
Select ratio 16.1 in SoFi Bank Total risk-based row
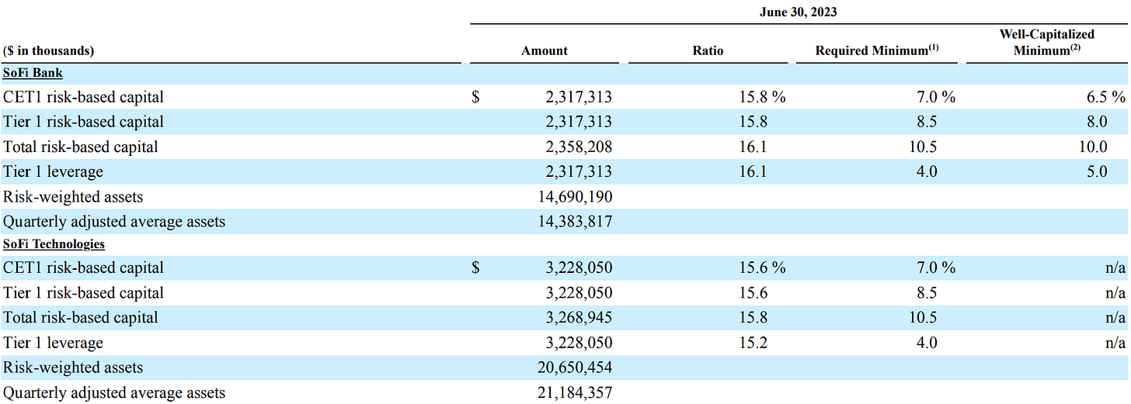click(x=753, y=147)
